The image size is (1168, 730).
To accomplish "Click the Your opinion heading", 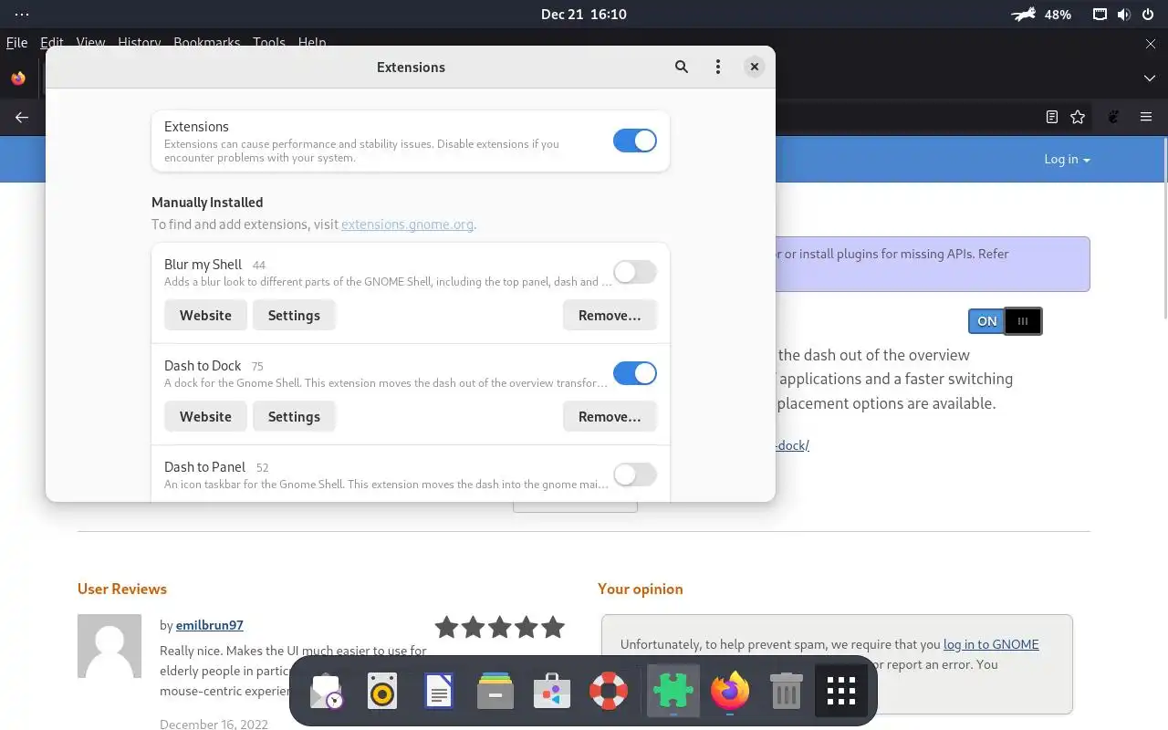I will click(641, 589).
